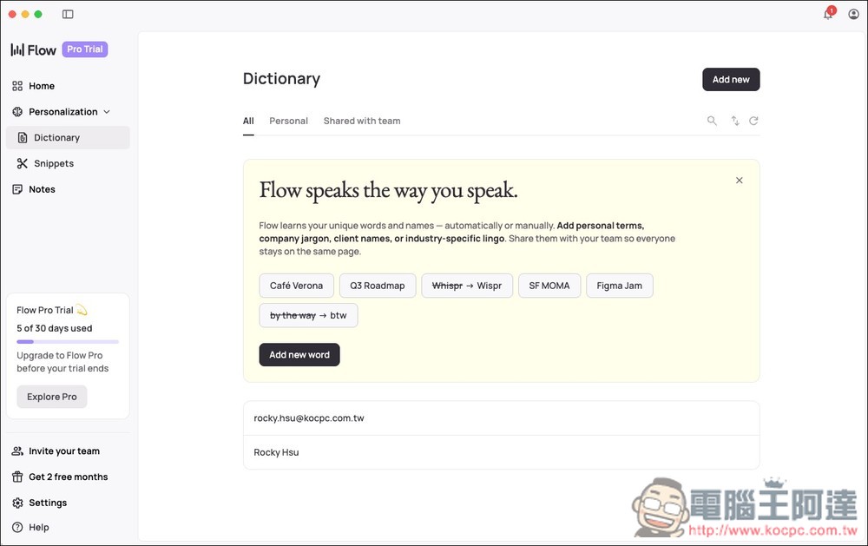Select the Café Verona example chip
Image resolution: width=868 pixels, height=546 pixels.
pyautogui.click(x=296, y=286)
